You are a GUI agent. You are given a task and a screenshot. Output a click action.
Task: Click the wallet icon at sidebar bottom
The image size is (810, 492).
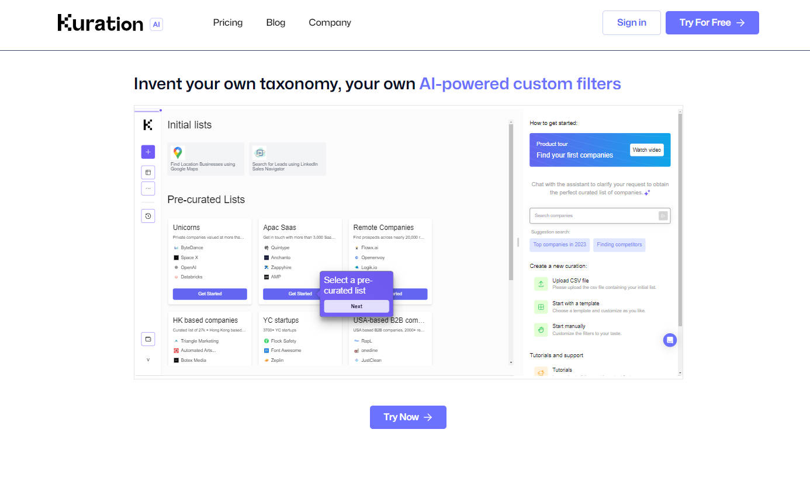coord(148,339)
